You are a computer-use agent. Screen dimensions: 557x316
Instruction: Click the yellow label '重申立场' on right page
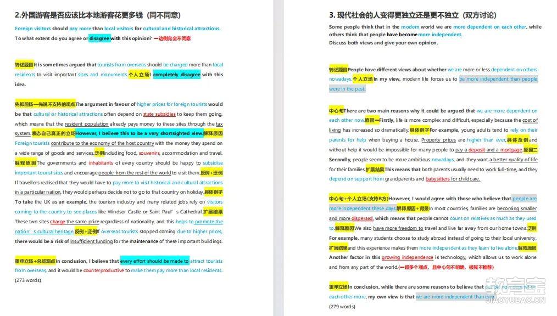click(x=338, y=287)
